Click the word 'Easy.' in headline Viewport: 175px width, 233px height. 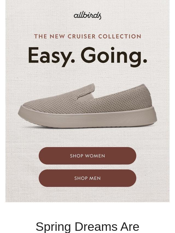(x=51, y=56)
